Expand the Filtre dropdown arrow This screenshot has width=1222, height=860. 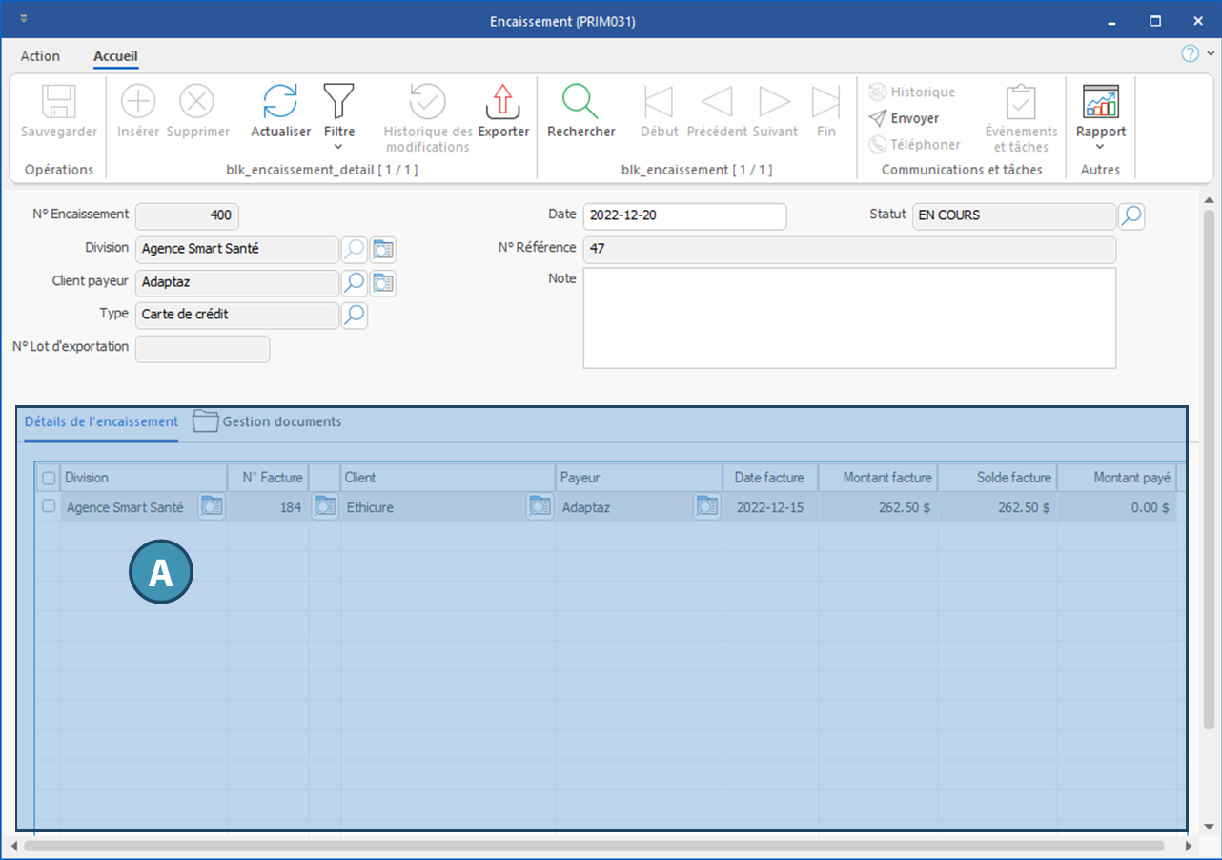point(338,147)
